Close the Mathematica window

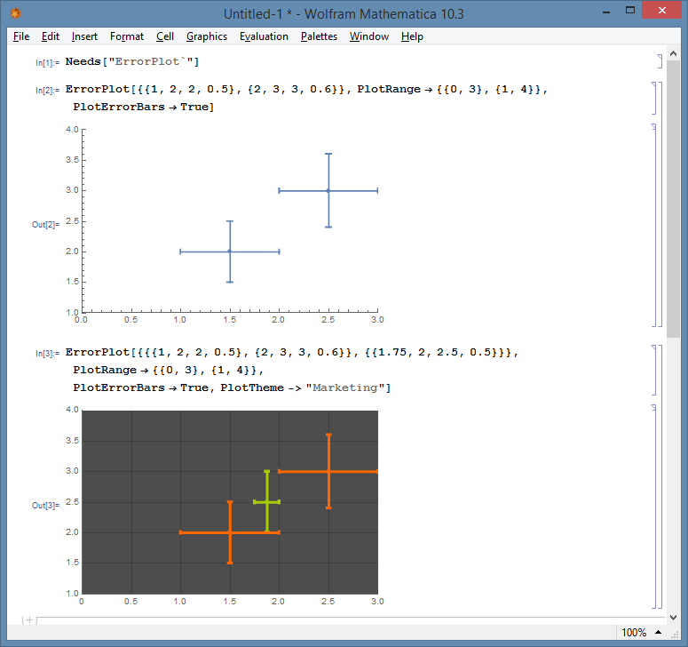coord(661,10)
